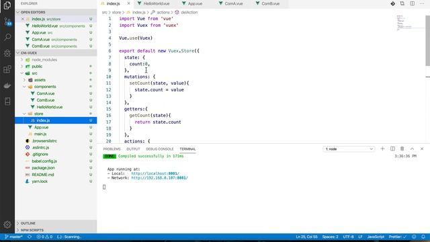Open the Explorer view in activity bar
The image size is (430, 242).
pos(7,5)
